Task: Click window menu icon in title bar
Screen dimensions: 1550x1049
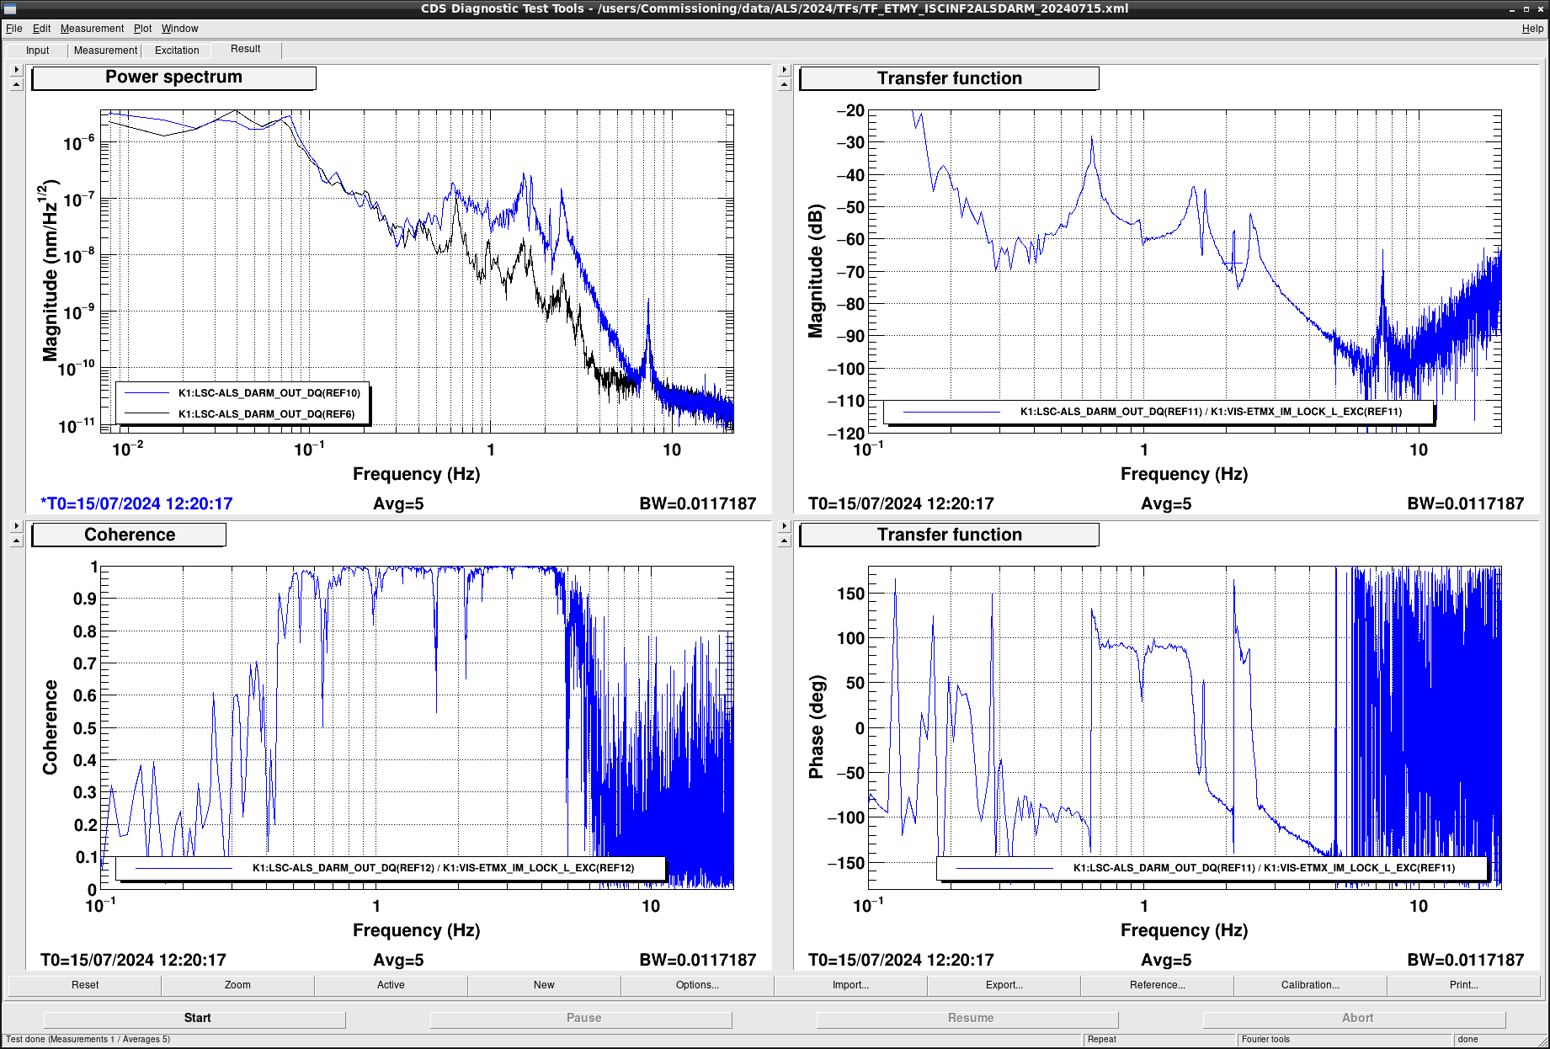Action: pyautogui.click(x=10, y=9)
